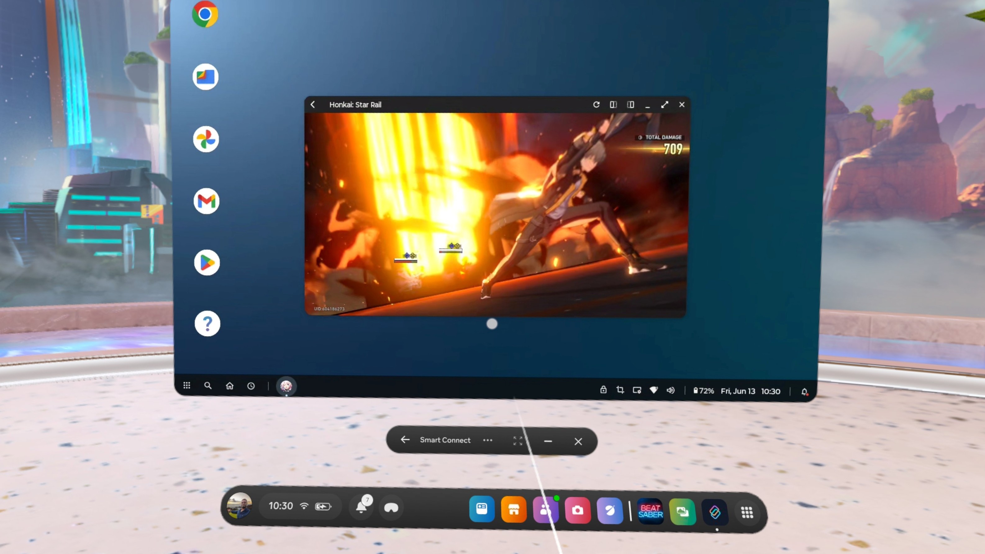Open the question mark help icon

point(207,324)
